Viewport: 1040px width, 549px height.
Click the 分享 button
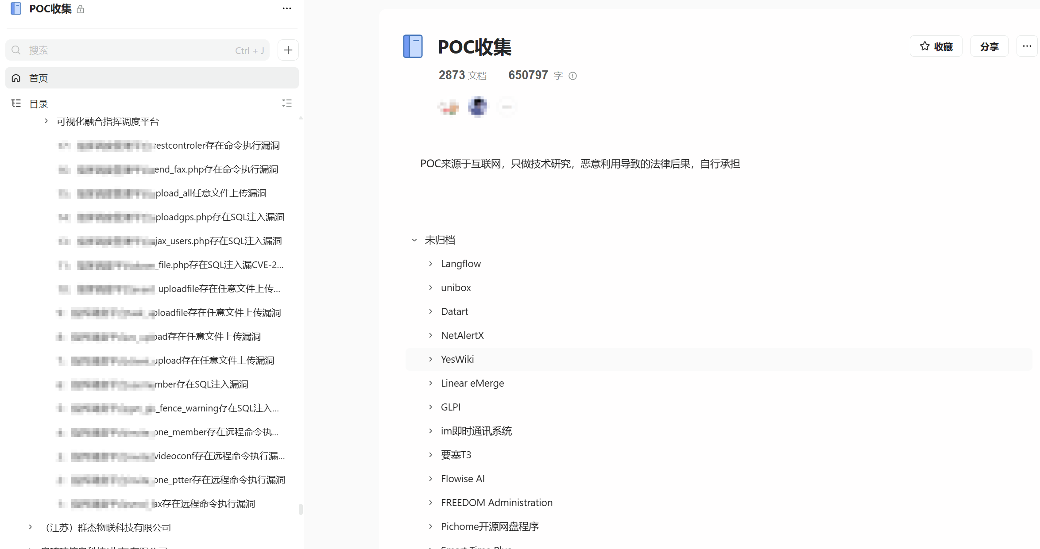tap(989, 46)
